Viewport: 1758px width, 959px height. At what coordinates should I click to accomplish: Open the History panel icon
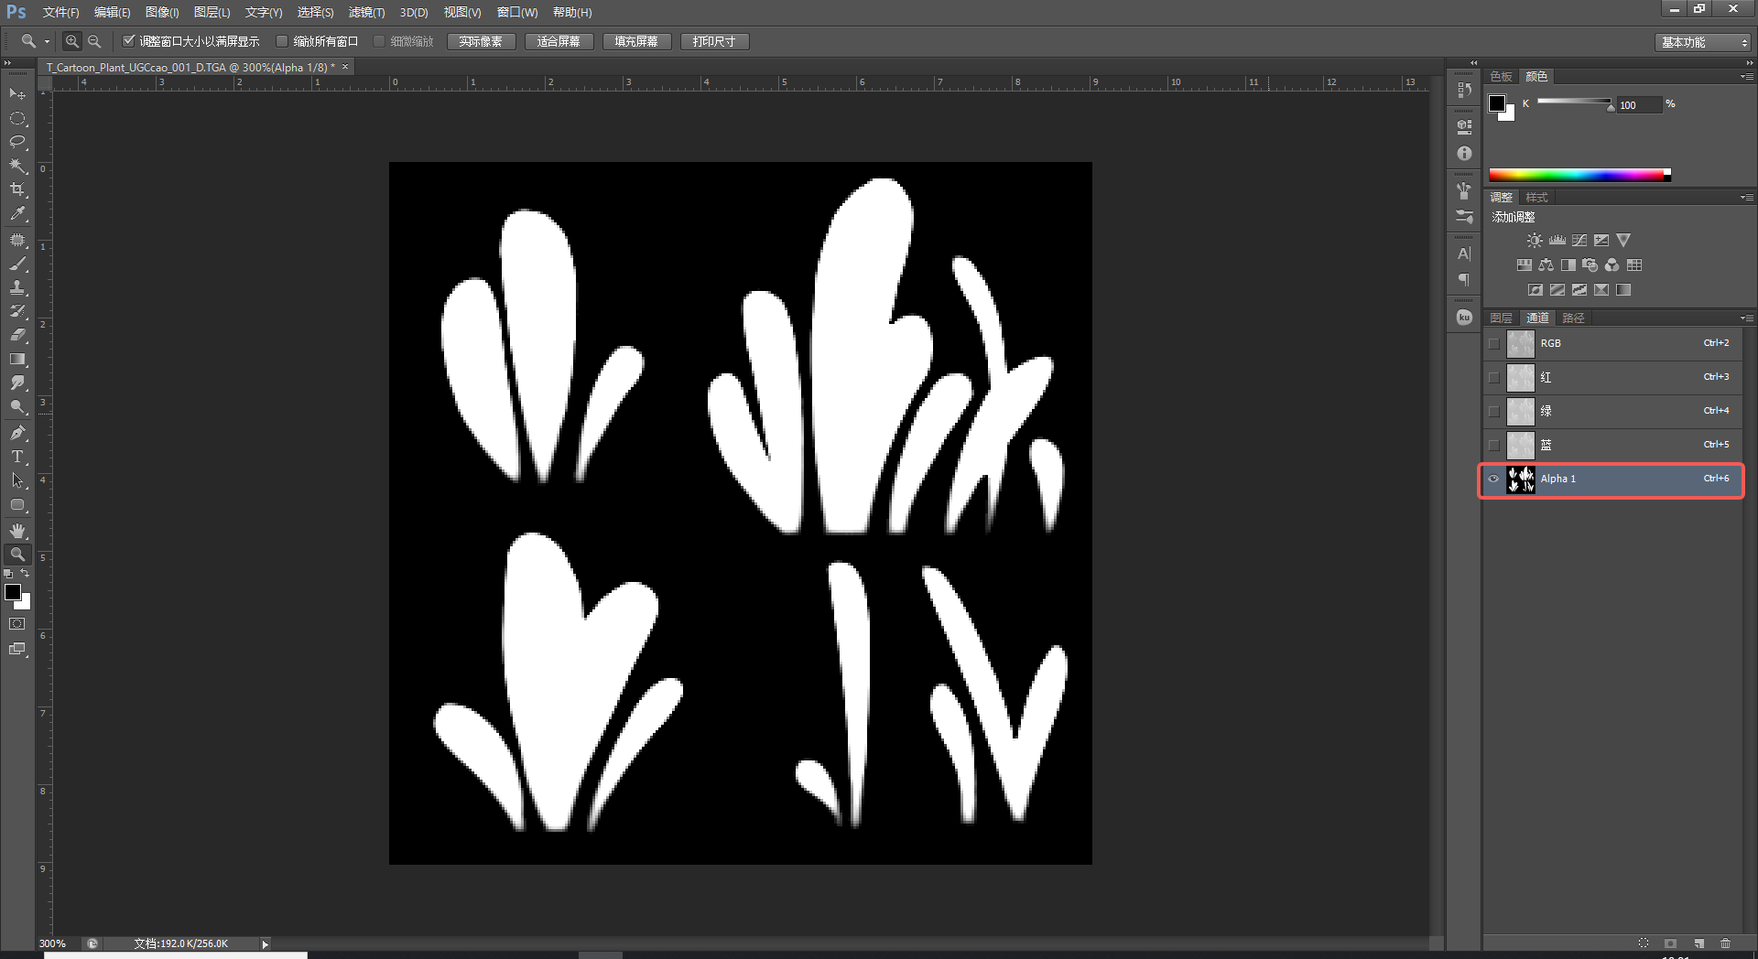[x=1464, y=90]
